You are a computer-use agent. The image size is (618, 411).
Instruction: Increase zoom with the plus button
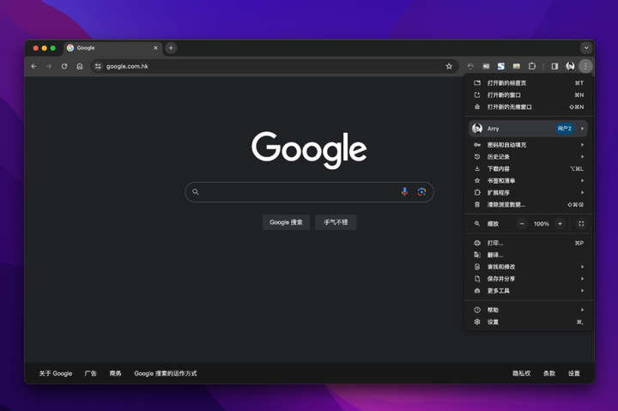coord(560,224)
